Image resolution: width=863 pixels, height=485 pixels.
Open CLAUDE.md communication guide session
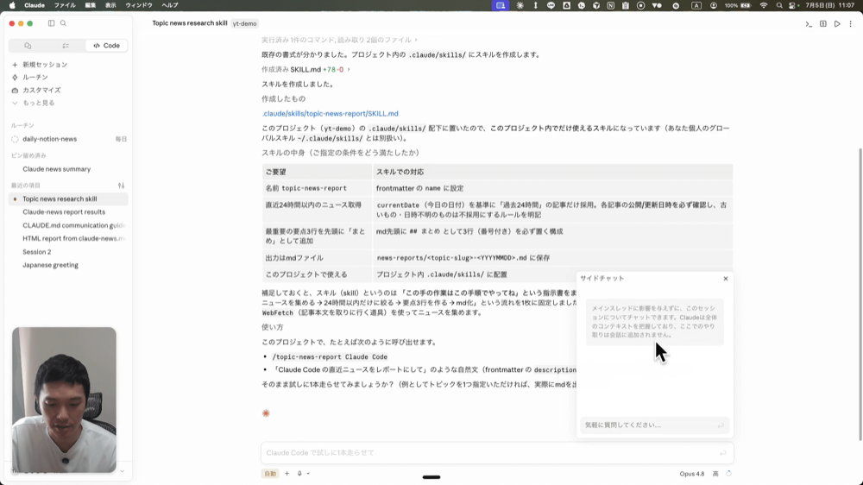click(68, 225)
